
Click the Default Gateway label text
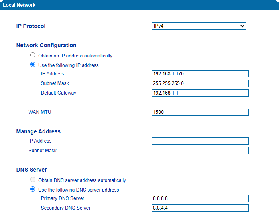pyautogui.click(x=58, y=93)
